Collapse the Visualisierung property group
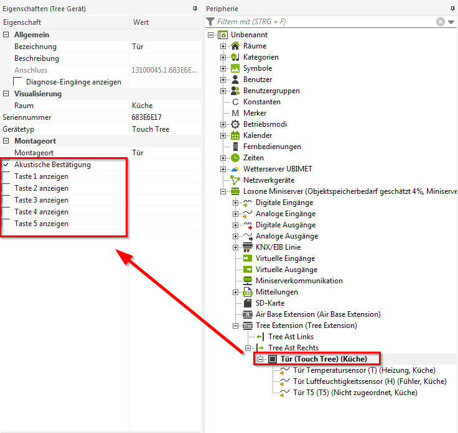This screenshot has width=458, height=433. click(6, 94)
